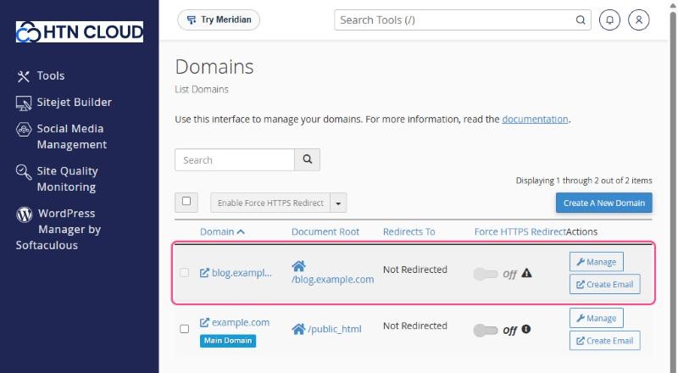The height and width of the screenshot is (373, 678).
Task: Click the Try Meridian button
Action: point(219,19)
